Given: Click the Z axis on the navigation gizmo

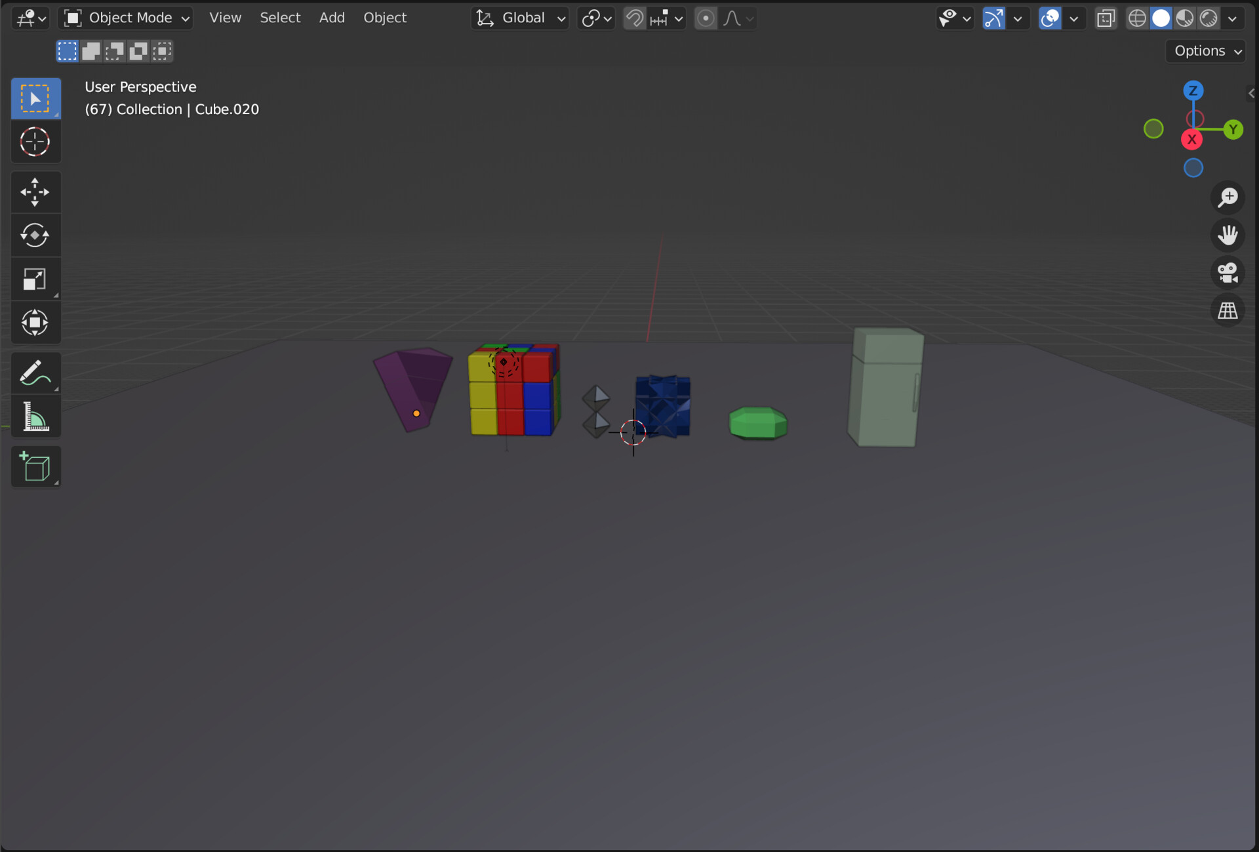Looking at the screenshot, I should pos(1193,91).
